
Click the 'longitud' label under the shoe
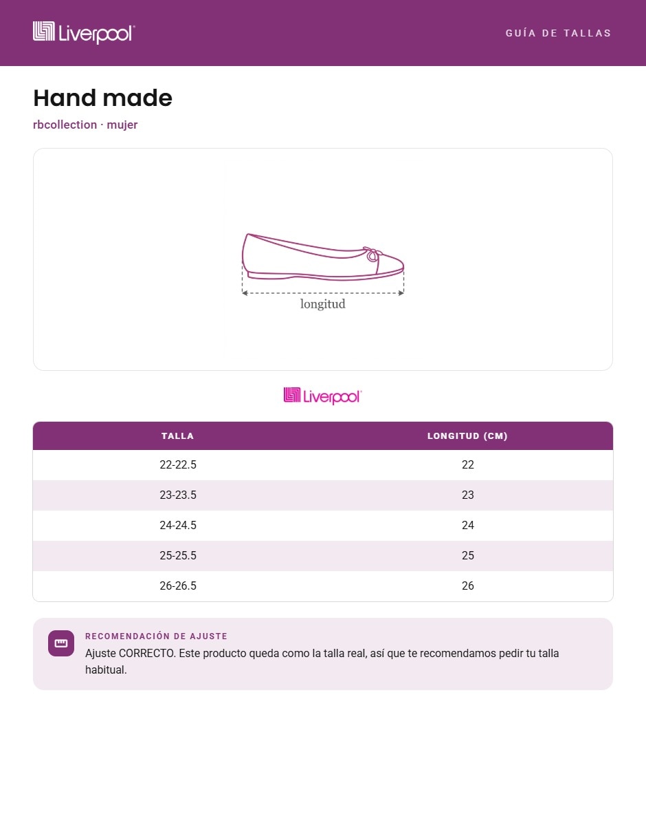[323, 303]
